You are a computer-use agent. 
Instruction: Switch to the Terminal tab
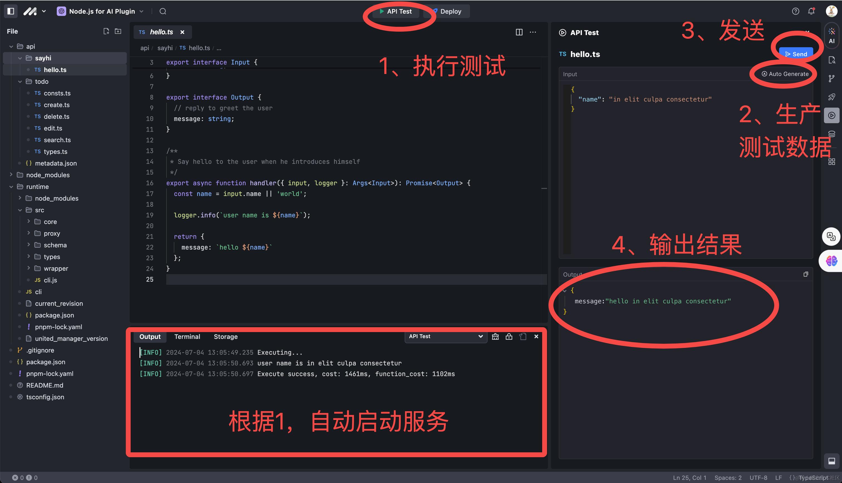[187, 337]
